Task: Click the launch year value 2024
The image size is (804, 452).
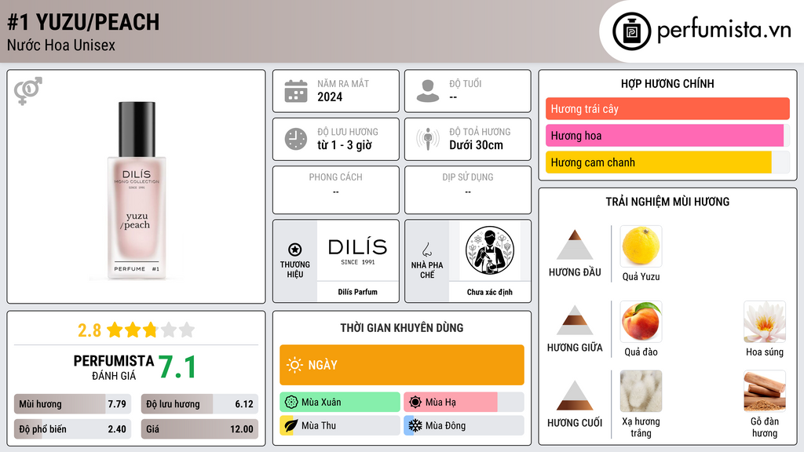Action: 330,97
